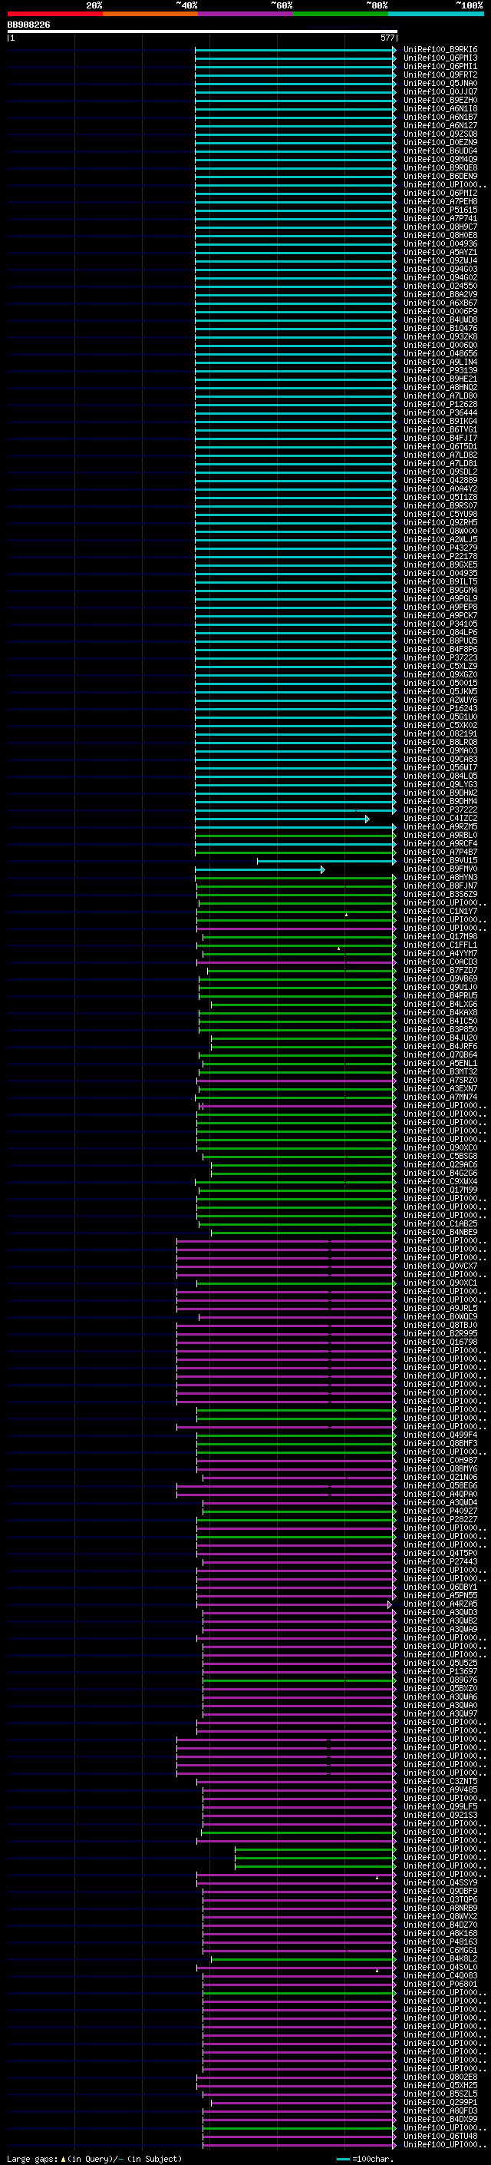This screenshot has height=2165, width=491.
Task: Click the UniRef100_Q17M98 label
Action: tap(440, 936)
